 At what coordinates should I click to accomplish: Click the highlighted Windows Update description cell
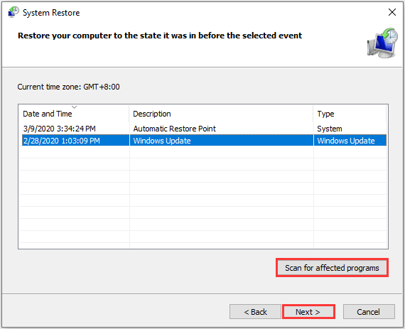(162, 141)
